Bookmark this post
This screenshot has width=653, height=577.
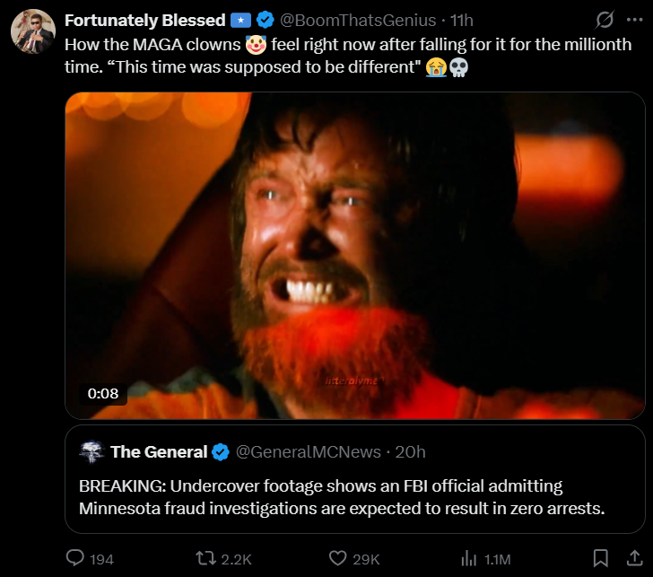click(x=601, y=558)
